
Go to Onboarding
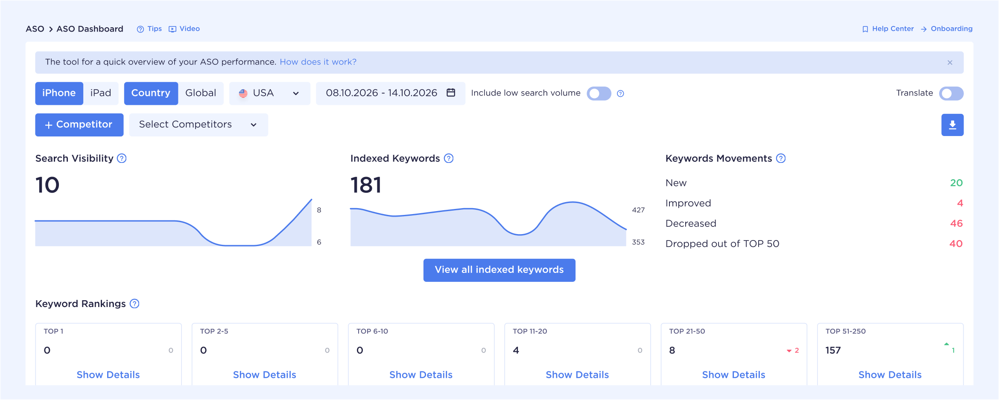[946, 29]
